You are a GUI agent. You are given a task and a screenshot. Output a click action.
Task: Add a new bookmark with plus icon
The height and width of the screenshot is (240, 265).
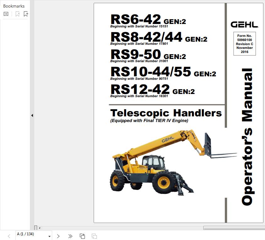click(26, 14)
